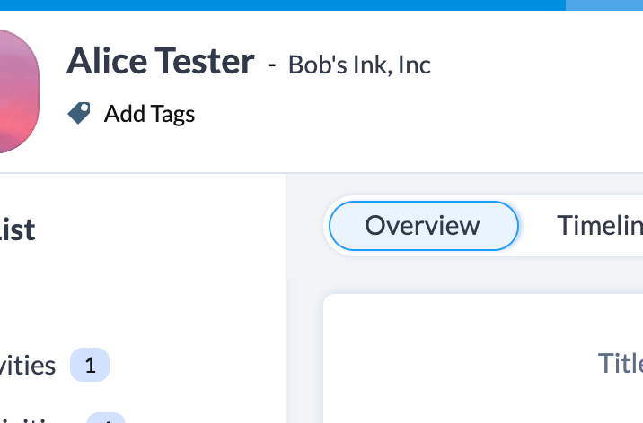This screenshot has height=423, width=643.
Task: Click the count badge 1 next to Activities
Action: pyautogui.click(x=90, y=365)
